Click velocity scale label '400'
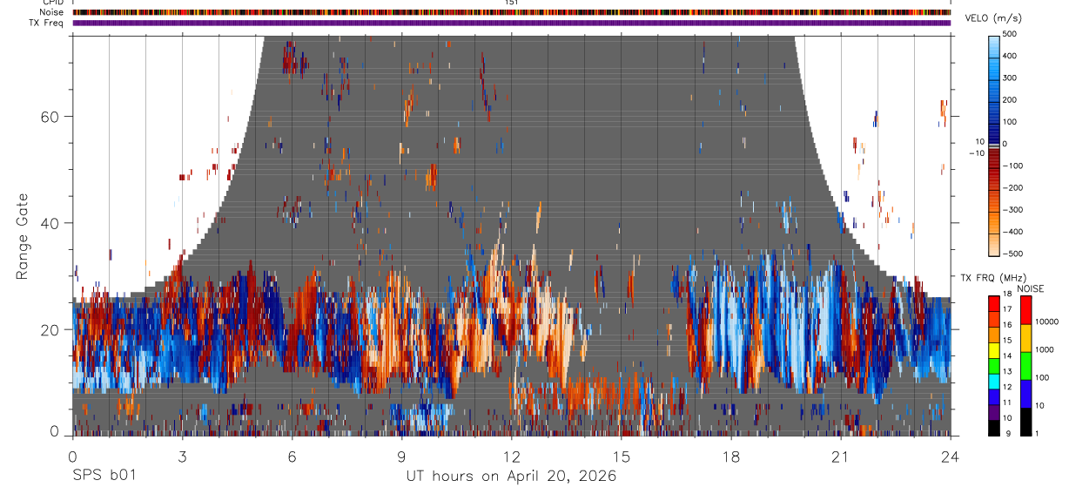The image size is (1069, 494). point(1010,56)
